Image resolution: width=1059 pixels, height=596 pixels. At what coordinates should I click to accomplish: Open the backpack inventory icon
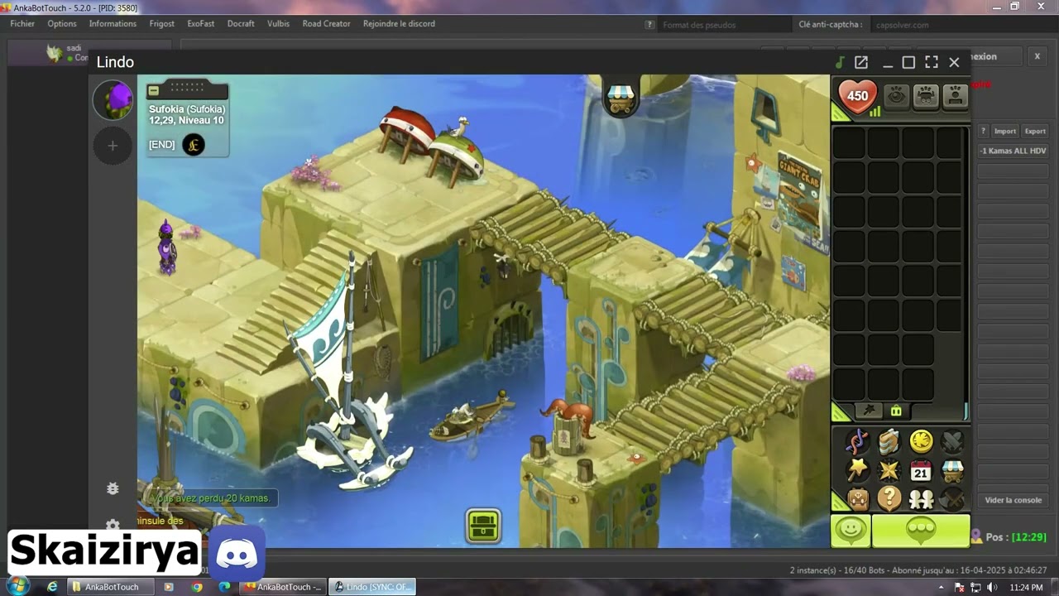858,498
